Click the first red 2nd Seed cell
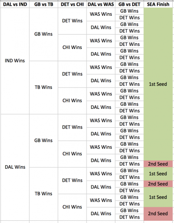This screenshot has width=174, height=223. pos(158,164)
